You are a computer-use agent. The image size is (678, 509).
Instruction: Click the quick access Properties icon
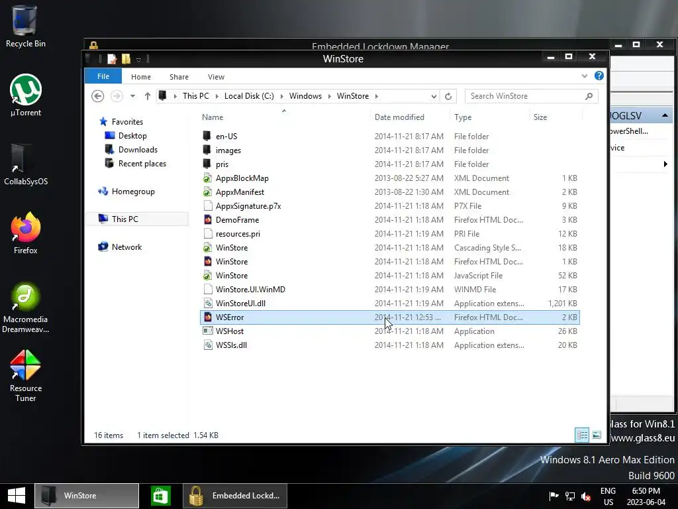(x=112, y=59)
